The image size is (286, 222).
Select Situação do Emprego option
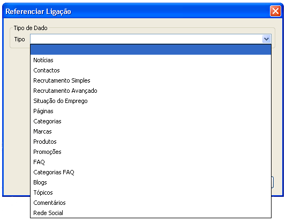150,101
